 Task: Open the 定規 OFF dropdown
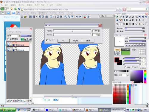pyautogui.click(x=124, y=75)
